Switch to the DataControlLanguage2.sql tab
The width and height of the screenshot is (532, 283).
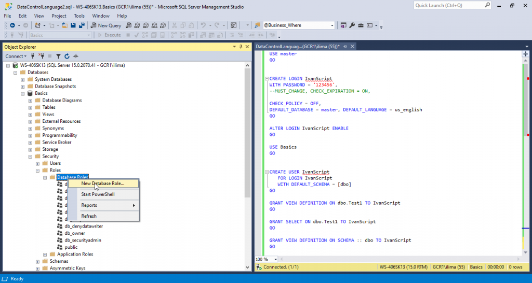point(298,46)
